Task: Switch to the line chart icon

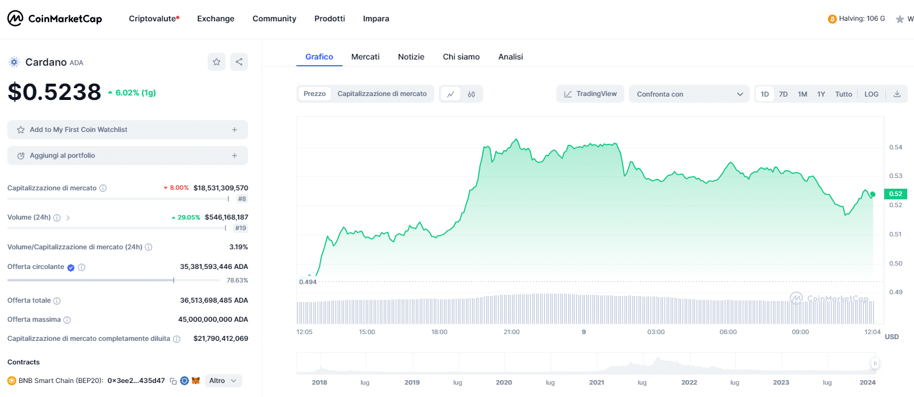Action: click(451, 94)
